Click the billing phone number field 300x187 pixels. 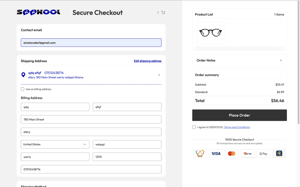[x=91, y=169]
